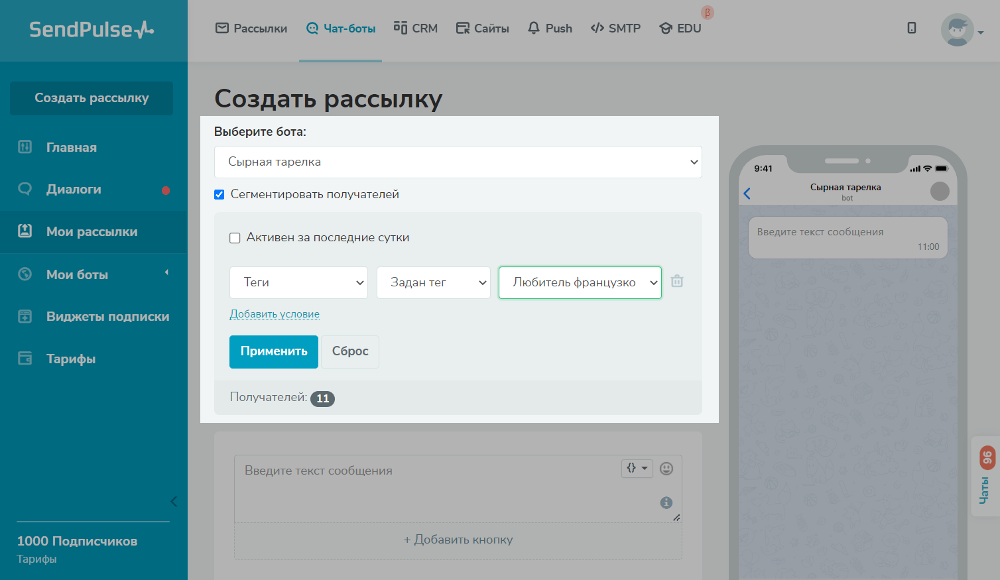Open the Задан тег operator dropdown
The width and height of the screenshot is (1000, 580).
433,282
